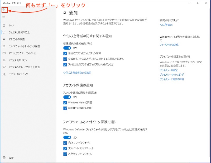211x163 pixels.
Task: Click the ファイアウォールとネットワーク保護の通知 heading
Action: (x=90, y=122)
